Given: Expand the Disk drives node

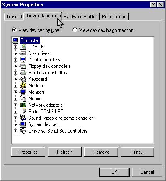Looking at the screenshot, I should click(x=15, y=53).
